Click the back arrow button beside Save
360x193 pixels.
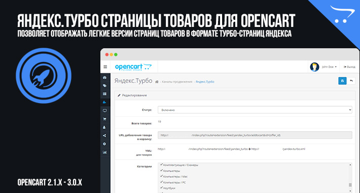click(351, 81)
